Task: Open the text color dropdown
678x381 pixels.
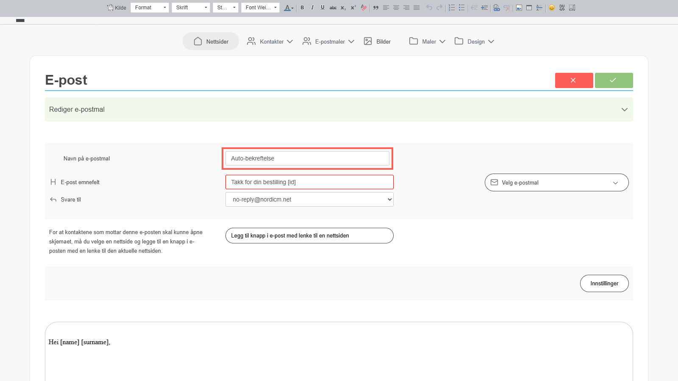Action: coord(289,8)
